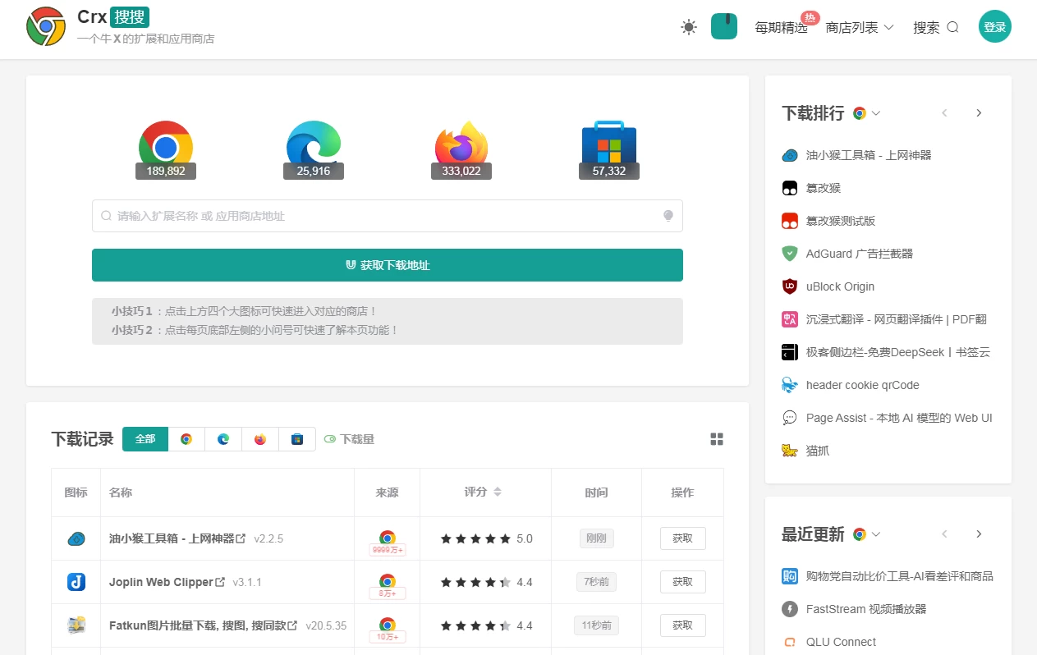Open the 搜索 search option

click(936, 27)
